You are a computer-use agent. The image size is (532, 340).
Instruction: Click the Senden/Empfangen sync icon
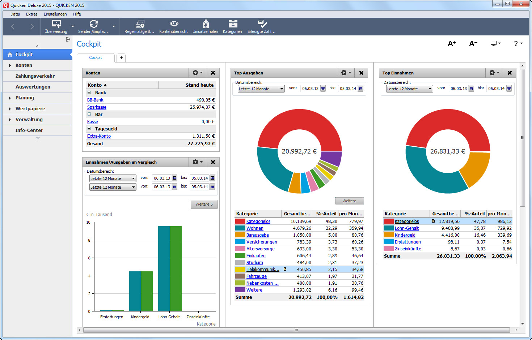[93, 24]
